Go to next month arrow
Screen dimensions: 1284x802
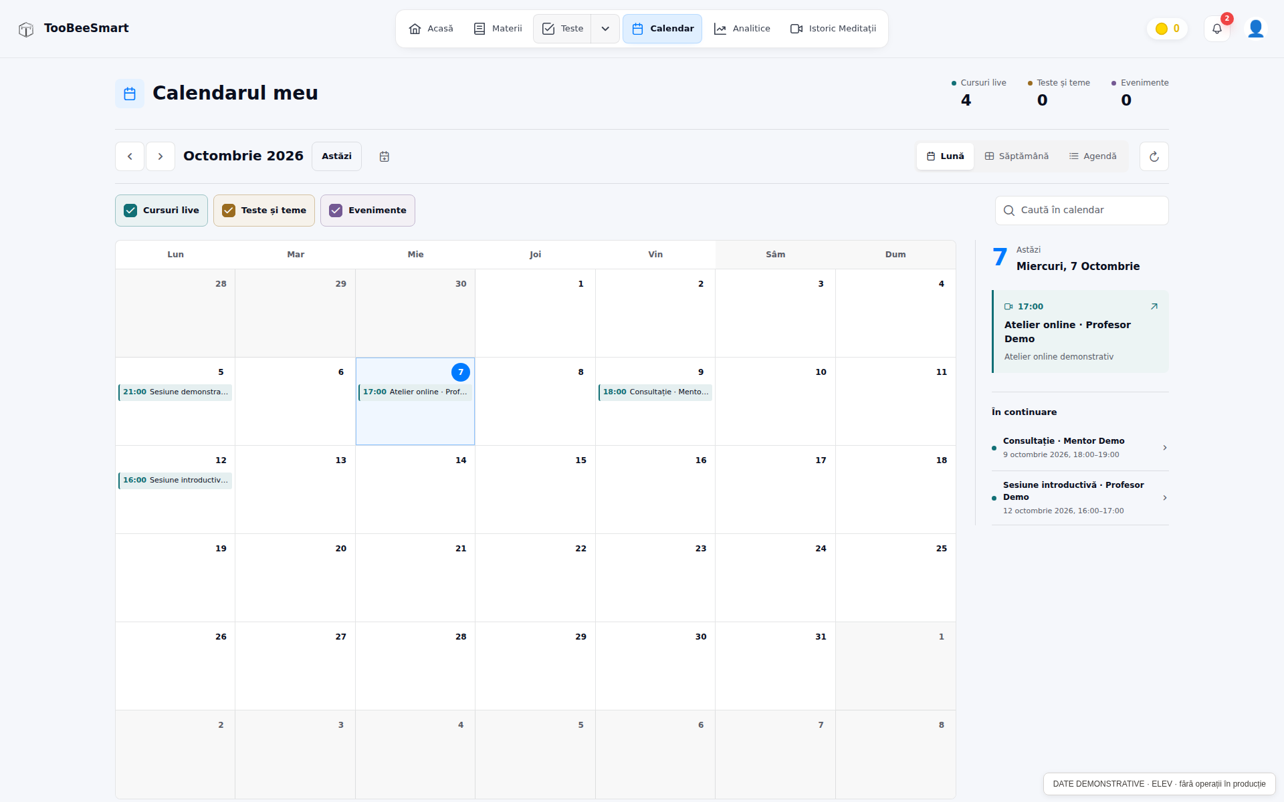(x=160, y=156)
